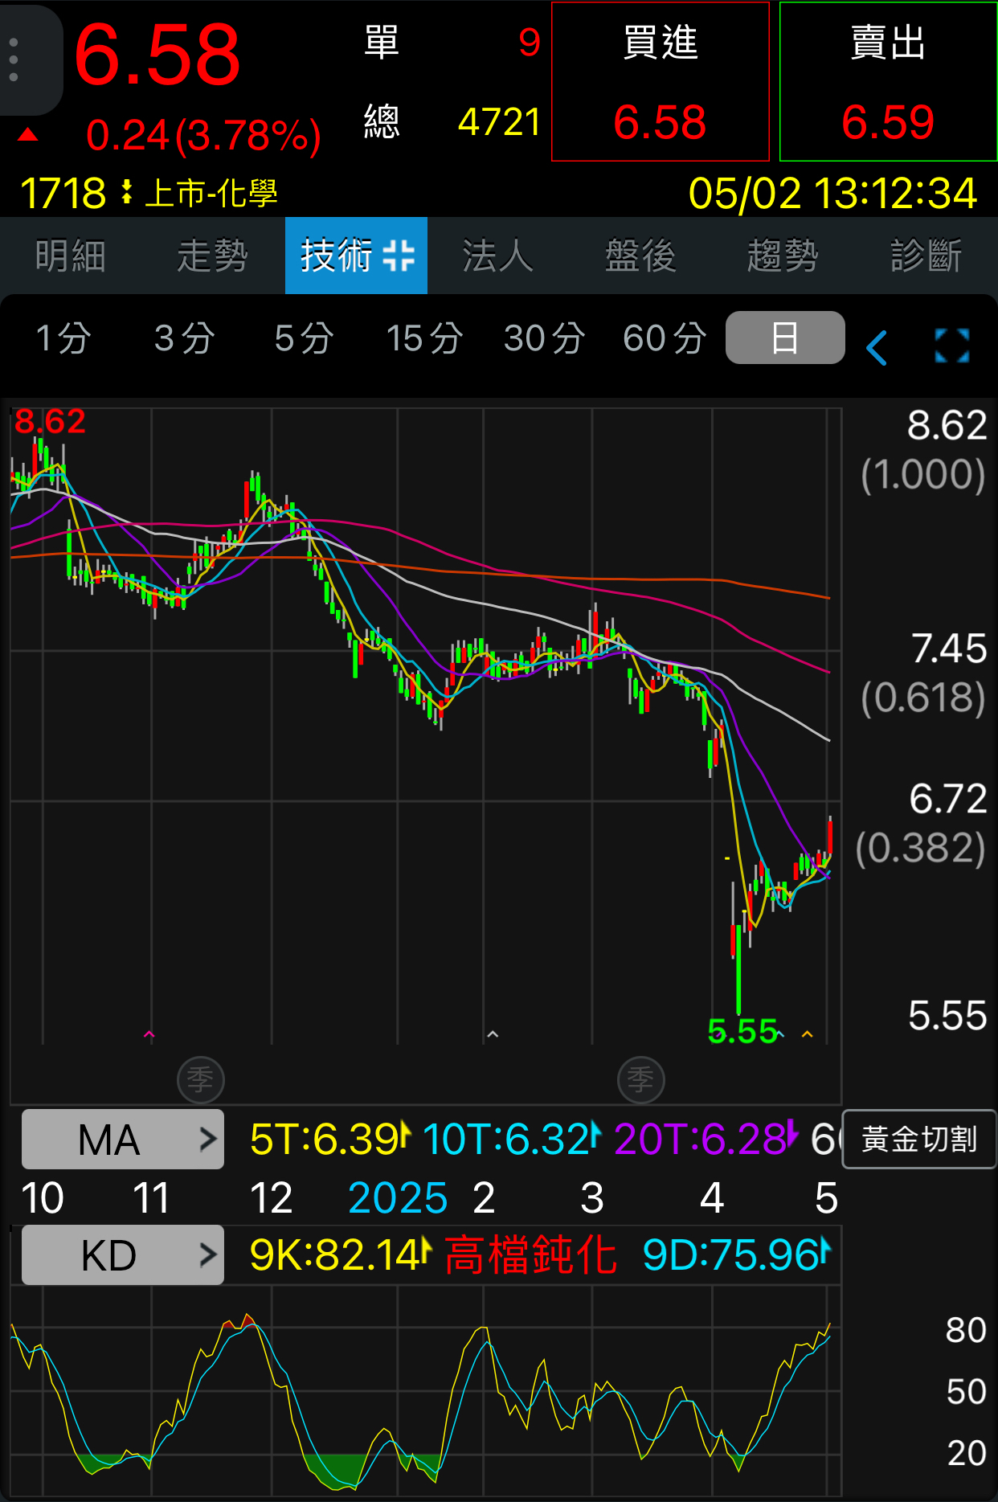998x1502 pixels.
Task: Tap the timestamp 05/02 13:12:34
Action: [x=832, y=194]
